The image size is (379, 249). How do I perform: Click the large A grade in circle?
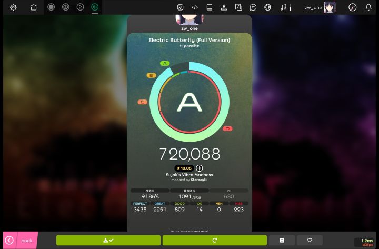tap(189, 103)
